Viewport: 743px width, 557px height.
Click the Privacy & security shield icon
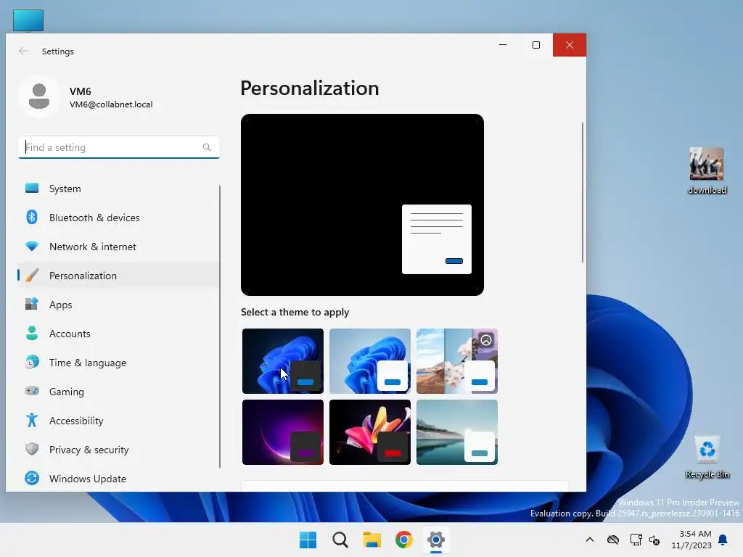(x=32, y=449)
